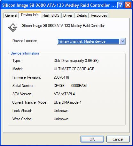This screenshot has height=146, width=133.
Task: Click the Silicon Image controller logo icon
Action: coord(13,27)
